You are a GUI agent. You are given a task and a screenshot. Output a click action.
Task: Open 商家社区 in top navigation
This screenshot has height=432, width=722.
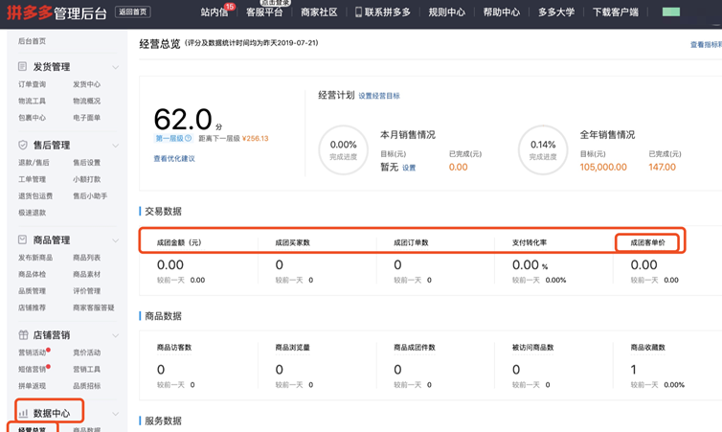click(x=319, y=12)
